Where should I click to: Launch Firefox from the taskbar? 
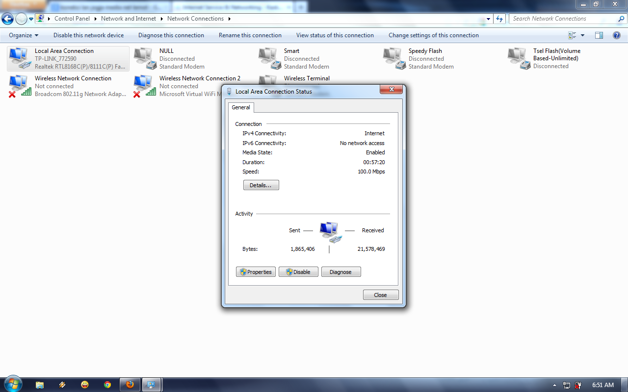(x=130, y=384)
